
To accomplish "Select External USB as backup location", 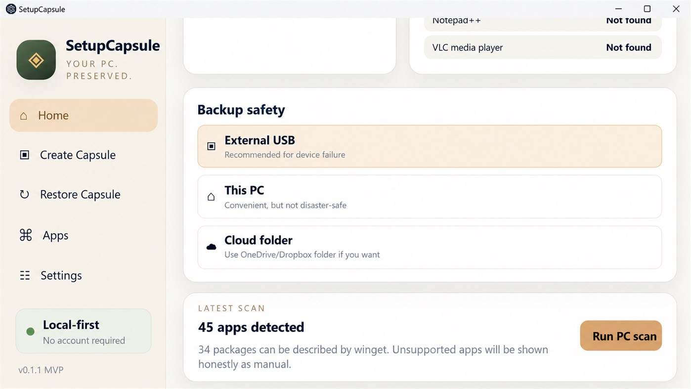I will click(x=430, y=146).
